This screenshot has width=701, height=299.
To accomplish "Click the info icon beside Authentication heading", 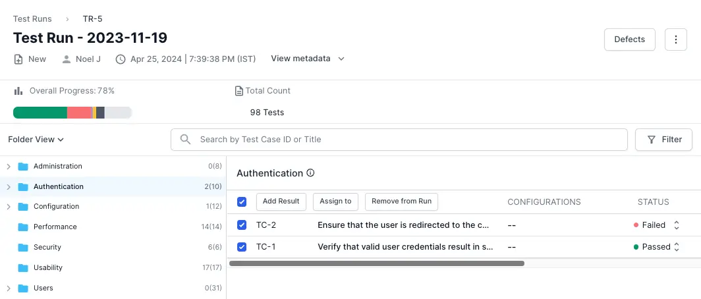I will (311, 173).
